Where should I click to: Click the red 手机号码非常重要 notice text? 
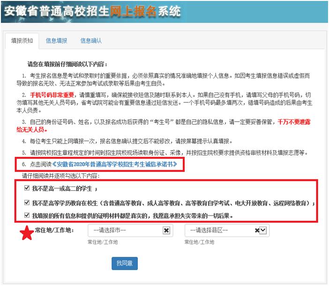pyautogui.click(x=52, y=95)
